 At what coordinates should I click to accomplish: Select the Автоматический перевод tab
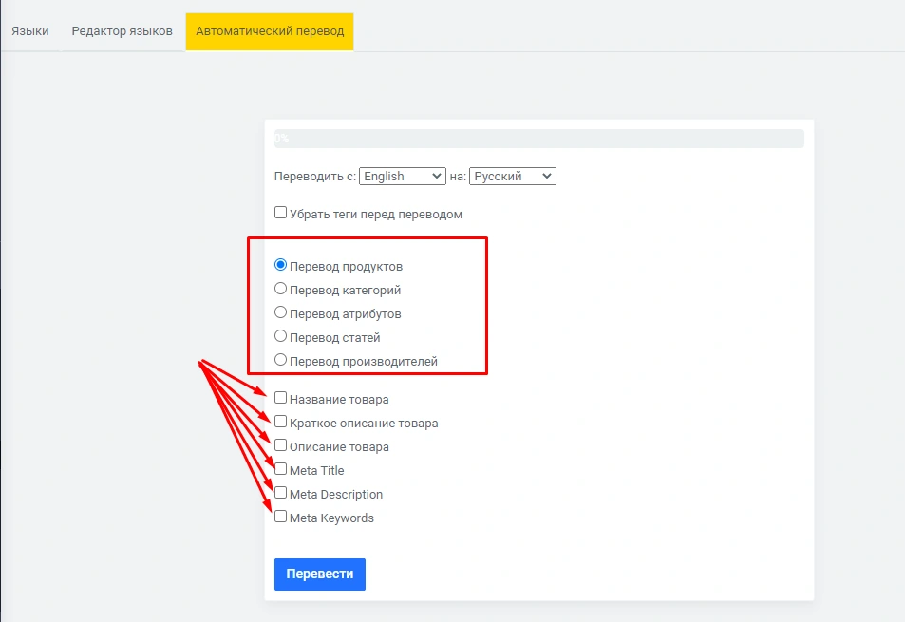270,31
